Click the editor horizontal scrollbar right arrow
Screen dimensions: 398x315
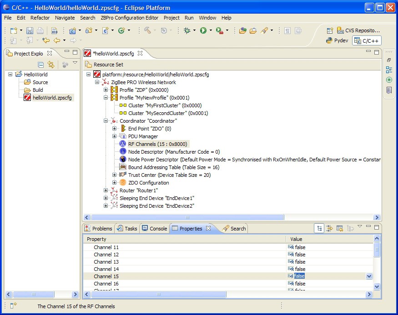(x=377, y=217)
